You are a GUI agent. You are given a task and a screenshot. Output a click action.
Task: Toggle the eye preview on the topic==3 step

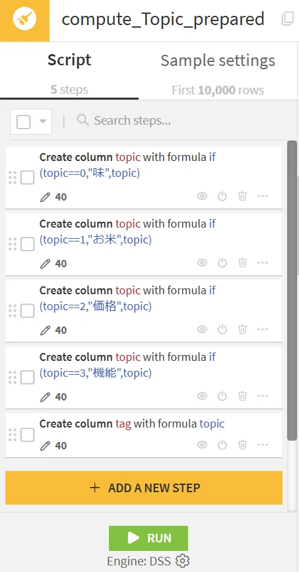pos(202,396)
